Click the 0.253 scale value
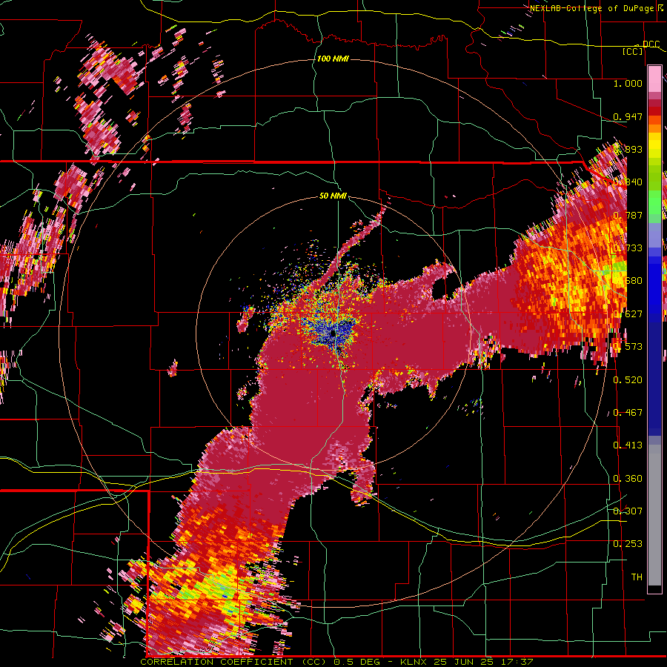Viewport: 667px width, 667px height. coord(628,544)
